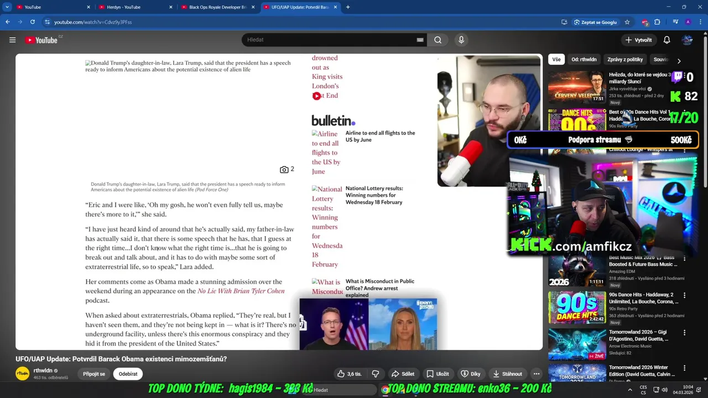Click the browser address bar URL
The width and height of the screenshot is (708, 398).
pos(93,22)
